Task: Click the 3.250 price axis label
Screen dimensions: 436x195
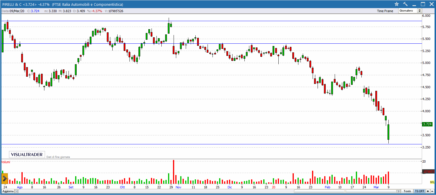Action: [426, 147]
